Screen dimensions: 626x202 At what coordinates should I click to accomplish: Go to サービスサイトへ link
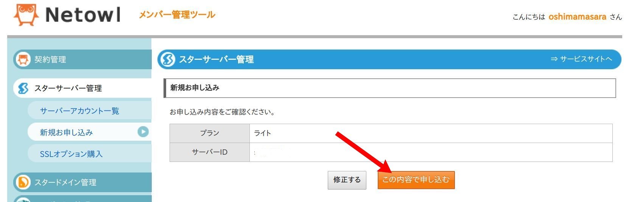[x=581, y=59]
